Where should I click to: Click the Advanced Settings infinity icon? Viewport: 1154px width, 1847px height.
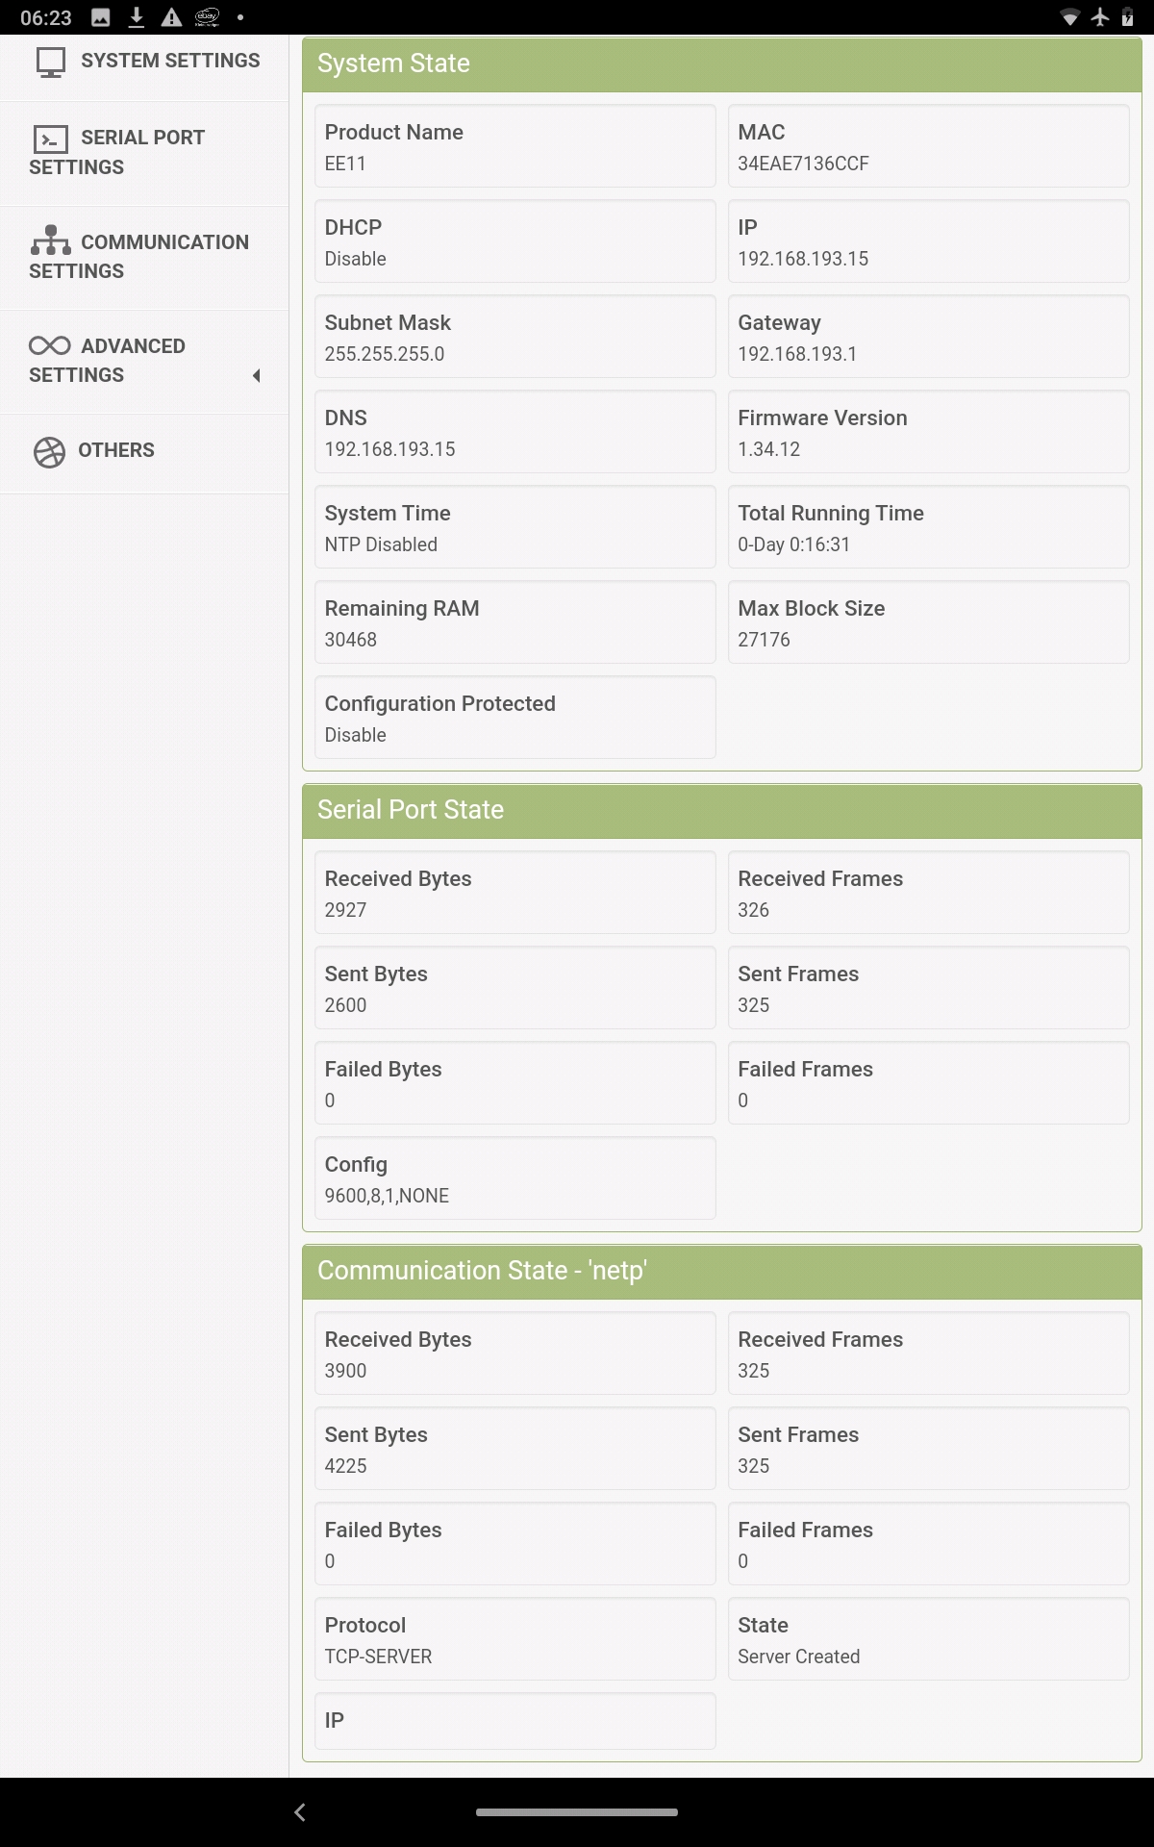click(x=50, y=346)
